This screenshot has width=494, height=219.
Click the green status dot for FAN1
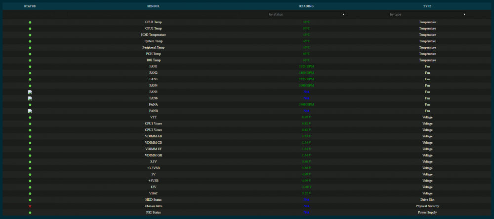[30, 67]
